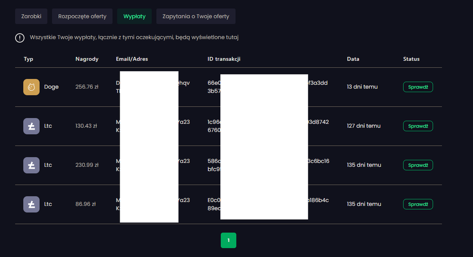
Task: Click the info exclamation icon above the table
Action: click(19, 38)
